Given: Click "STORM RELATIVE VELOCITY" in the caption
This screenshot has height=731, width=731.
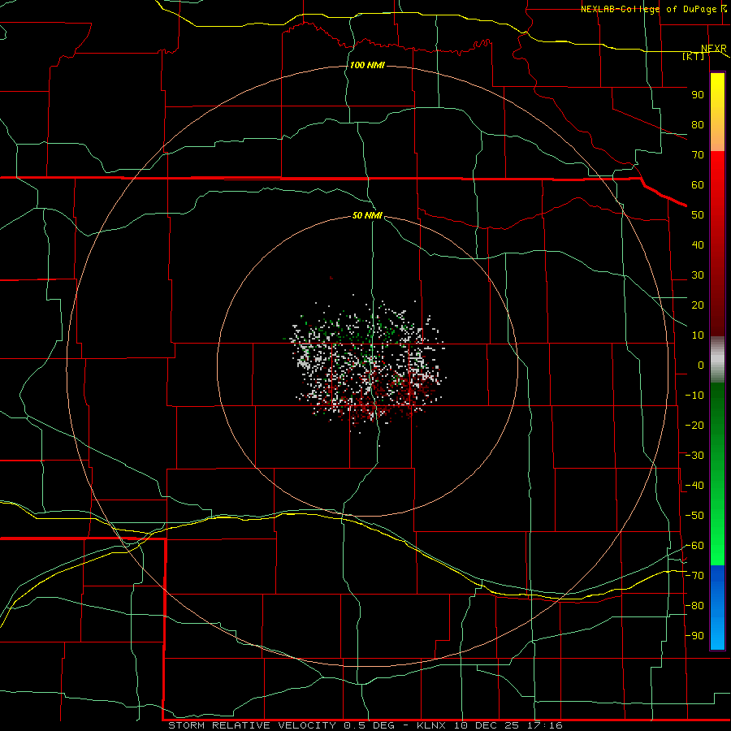Looking at the screenshot, I should pos(252,725).
